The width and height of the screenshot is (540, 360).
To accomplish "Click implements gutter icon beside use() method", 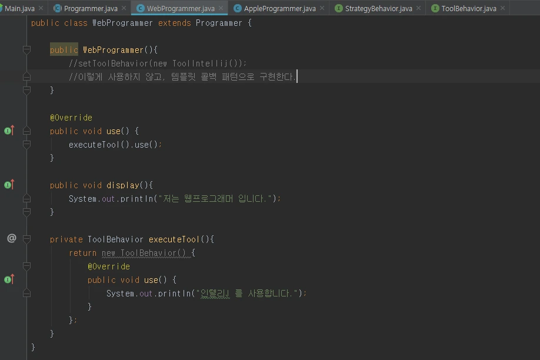I will (x=9, y=131).
